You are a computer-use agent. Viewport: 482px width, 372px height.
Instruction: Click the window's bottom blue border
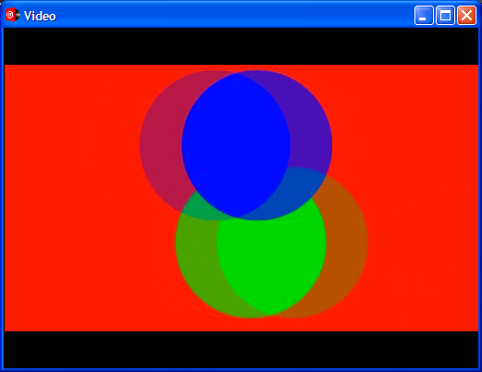coord(241,370)
